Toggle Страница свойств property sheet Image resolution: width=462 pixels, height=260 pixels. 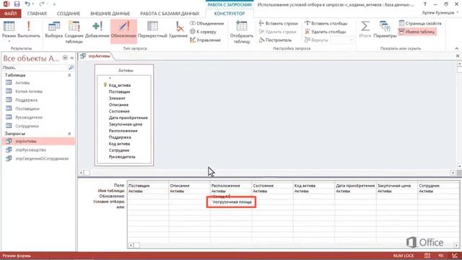pos(420,23)
